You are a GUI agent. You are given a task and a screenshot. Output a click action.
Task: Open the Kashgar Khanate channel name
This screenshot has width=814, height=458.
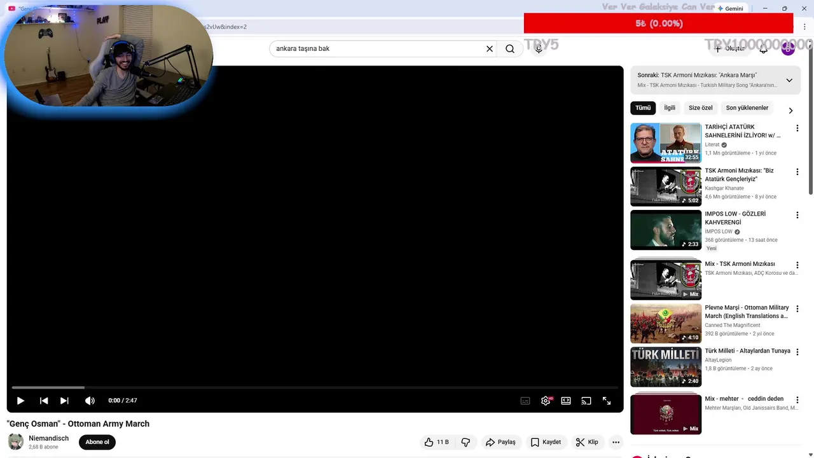724,188
